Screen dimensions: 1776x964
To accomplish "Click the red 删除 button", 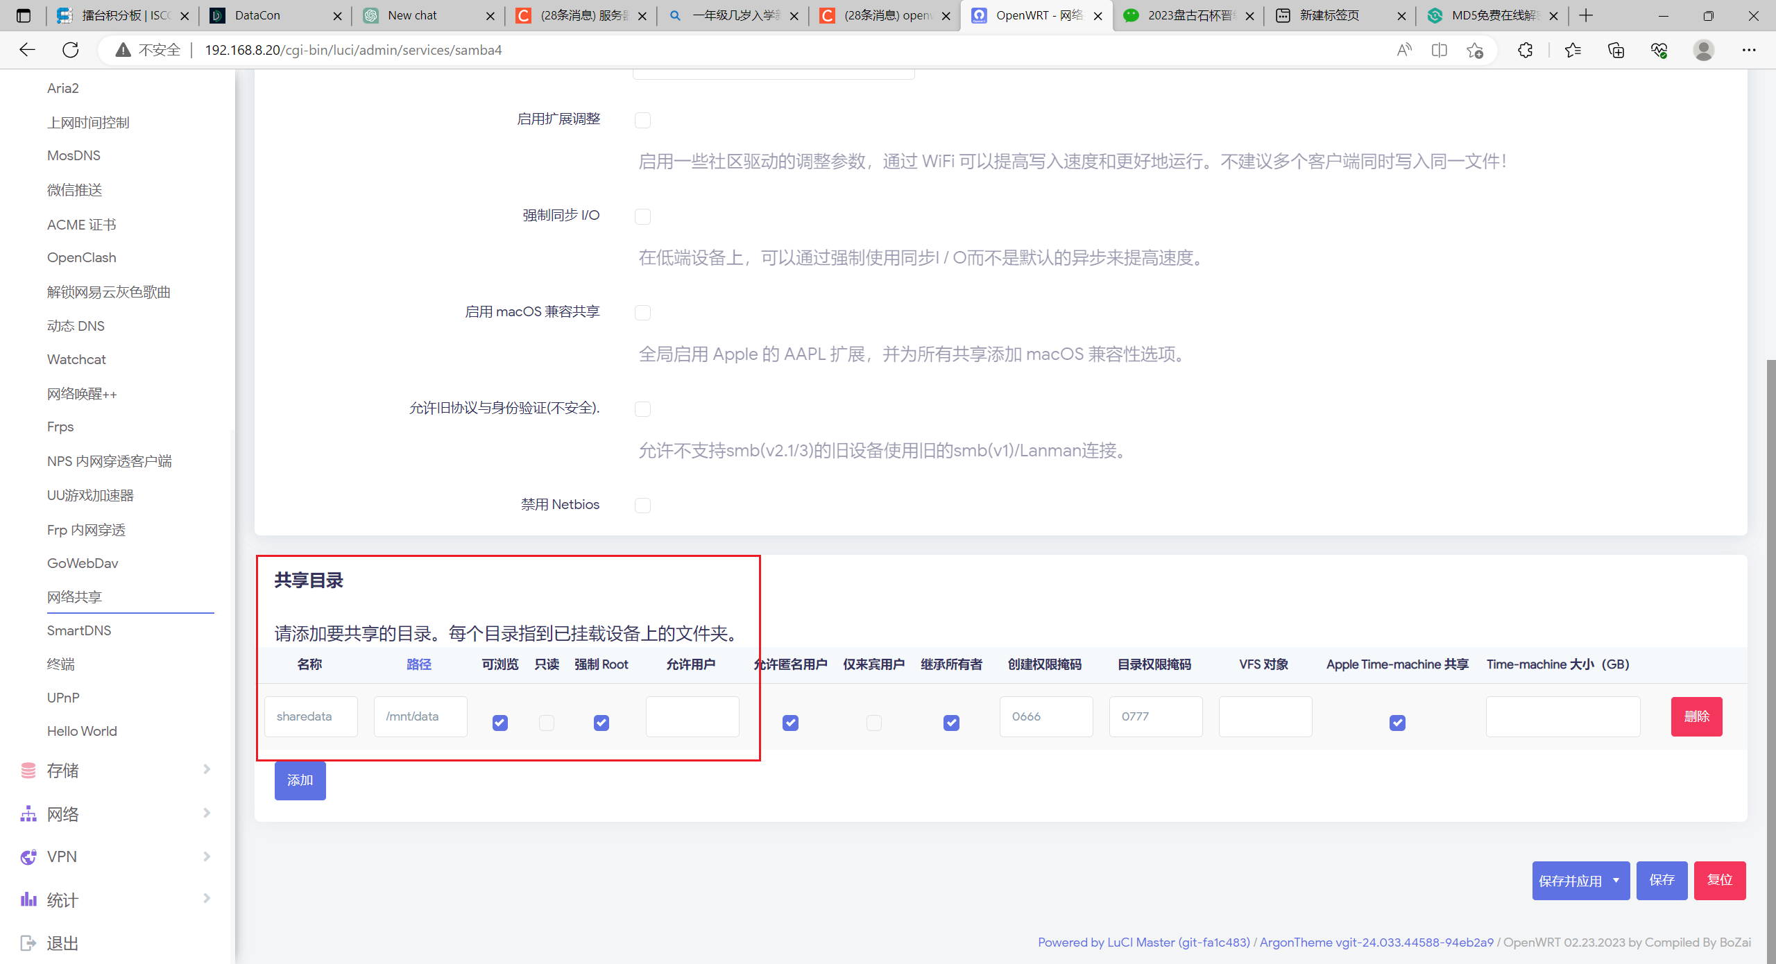I will click(x=1696, y=716).
